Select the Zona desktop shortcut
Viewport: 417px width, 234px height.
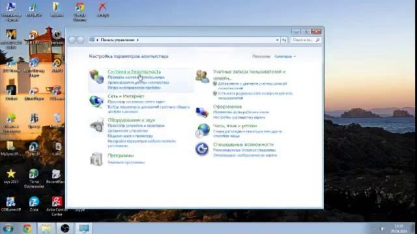point(34,204)
